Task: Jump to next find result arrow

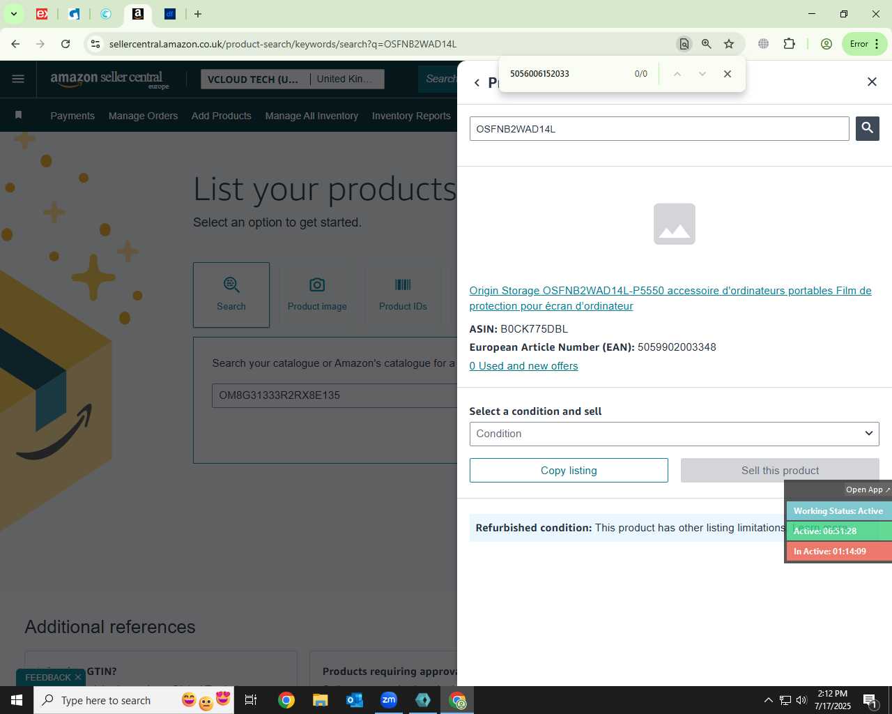Action: coord(702,74)
